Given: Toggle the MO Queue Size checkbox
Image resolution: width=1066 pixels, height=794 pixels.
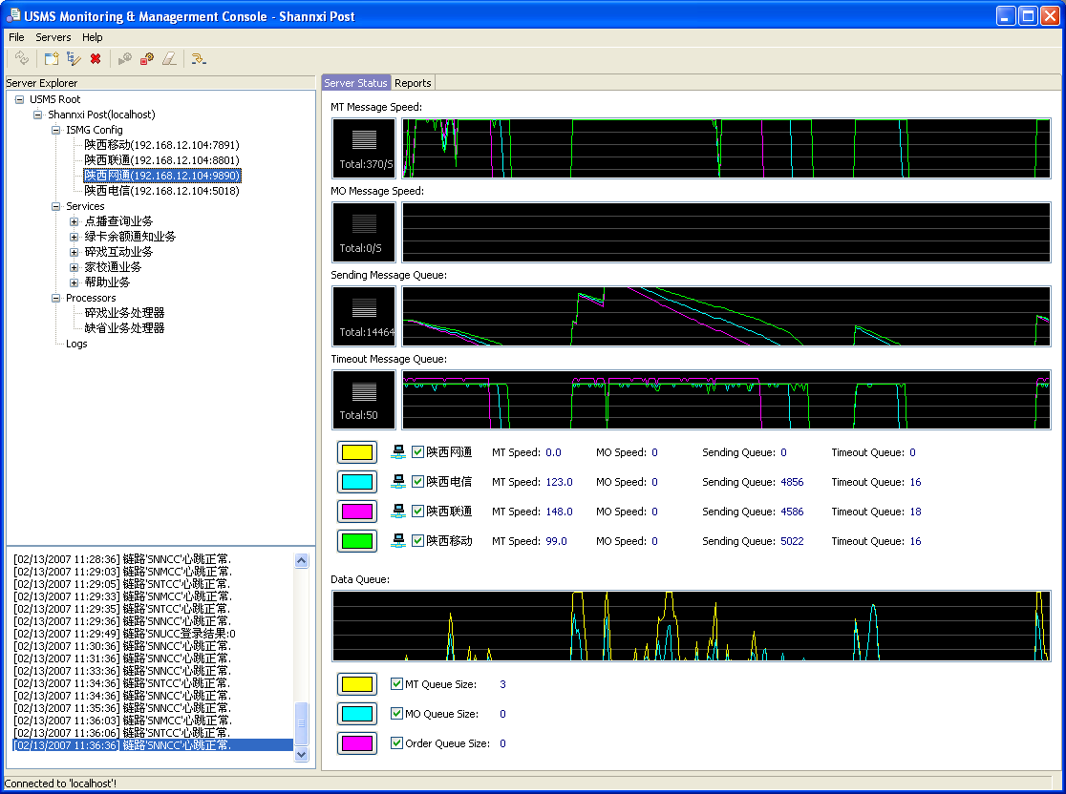Looking at the screenshot, I should coord(397,714).
